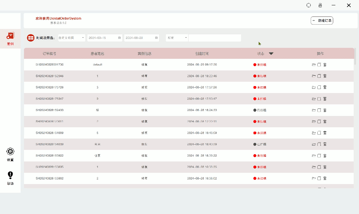Image resolution: width=359 pixels, height=214 pixels.
Task: Open folder icon for order SH20240828162433
Action: [x=313, y=110]
